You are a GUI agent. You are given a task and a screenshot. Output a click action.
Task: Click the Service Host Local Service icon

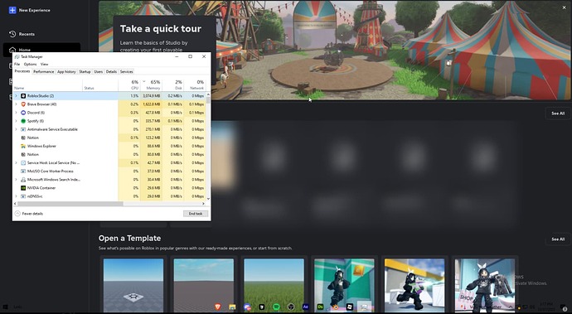point(23,163)
